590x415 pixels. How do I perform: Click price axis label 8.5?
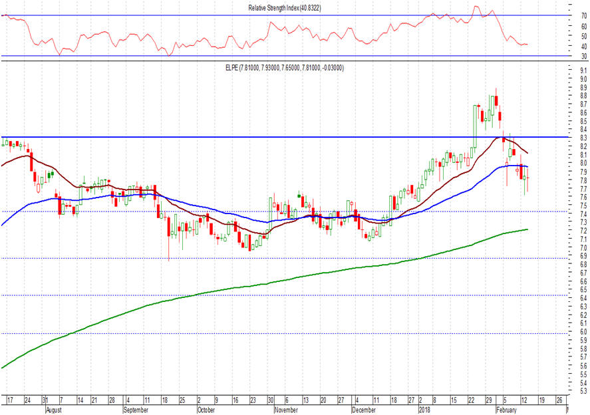pos(583,121)
